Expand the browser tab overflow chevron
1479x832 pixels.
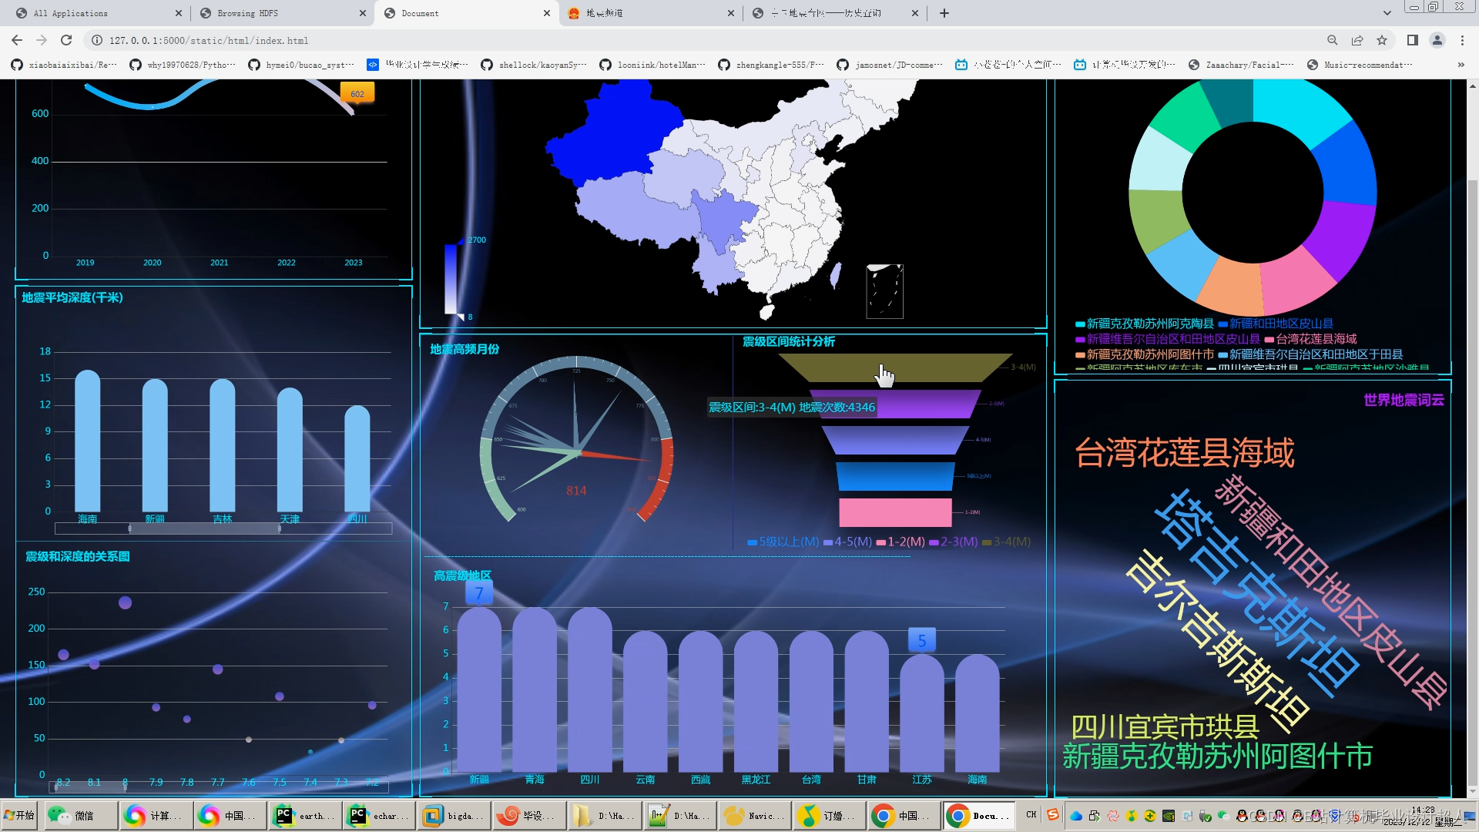click(1387, 12)
